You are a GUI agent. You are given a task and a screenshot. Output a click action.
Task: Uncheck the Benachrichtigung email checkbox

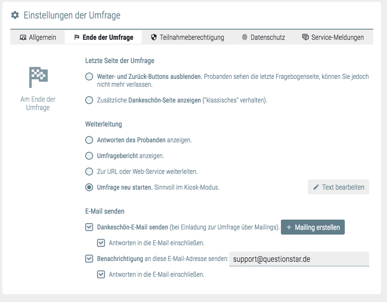[x=90, y=259]
